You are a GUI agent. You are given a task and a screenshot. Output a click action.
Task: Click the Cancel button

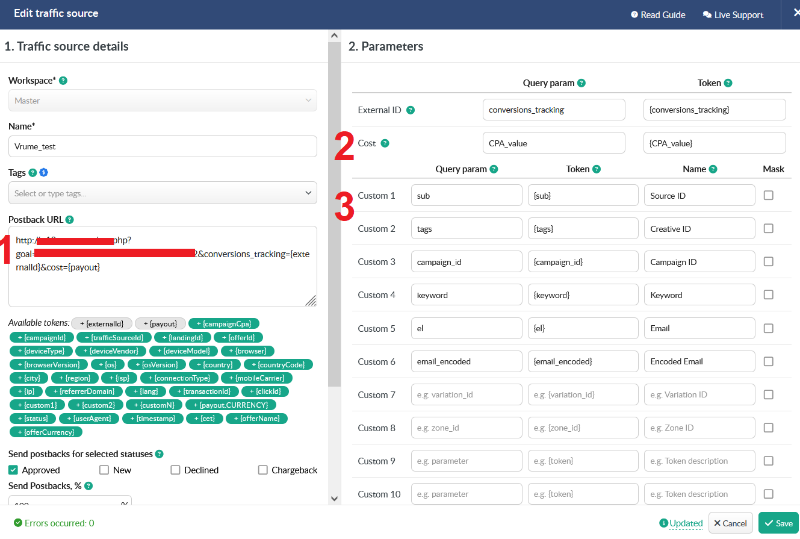730,523
